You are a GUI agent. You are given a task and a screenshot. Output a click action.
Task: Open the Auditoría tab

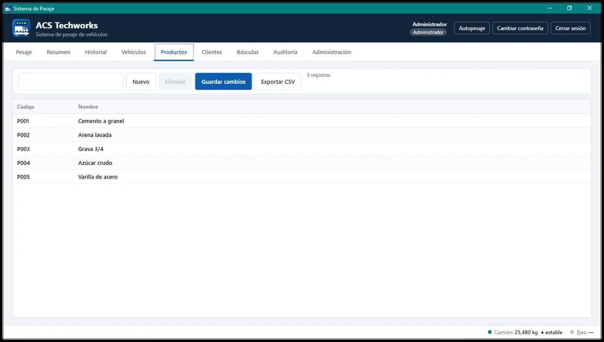coord(285,52)
